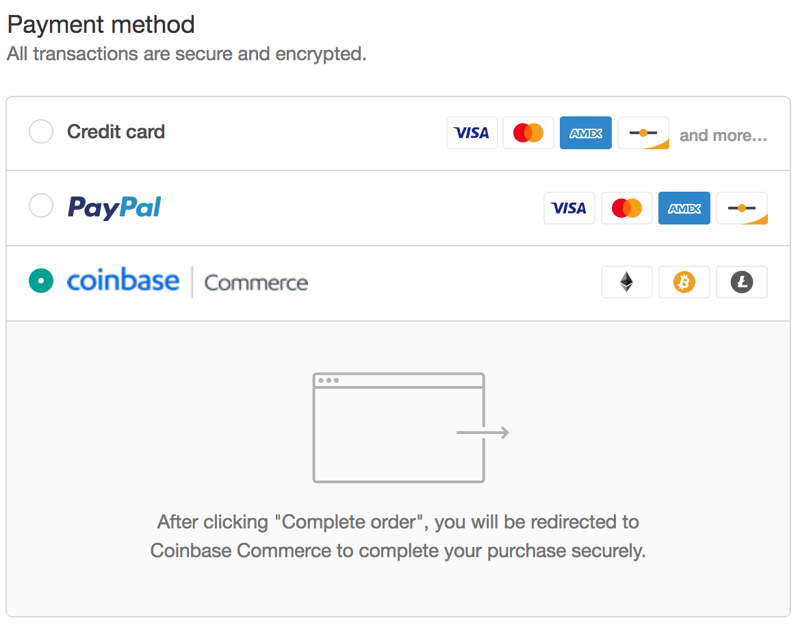Screen dimensions: 798x627
Task: Click the Bitcoin icon
Action: tap(684, 282)
